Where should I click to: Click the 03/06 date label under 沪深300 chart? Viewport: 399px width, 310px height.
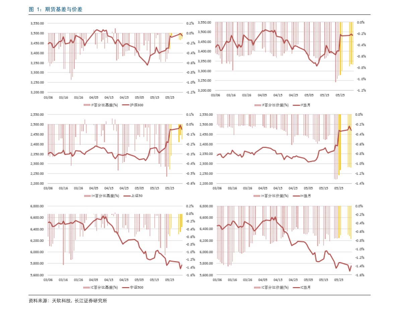point(49,98)
